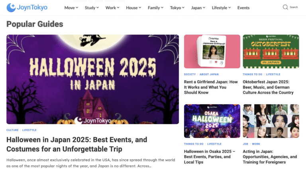Expand the Study dropdown menu

click(x=92, y=8)
